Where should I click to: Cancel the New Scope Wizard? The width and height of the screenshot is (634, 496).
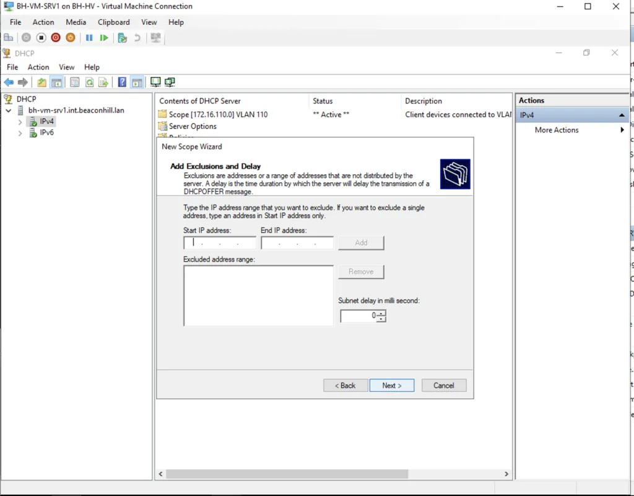pyautogui.click(x=444, y=386)
